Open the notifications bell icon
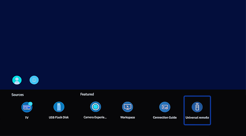The image size is (246, 136). coord(34,80)
